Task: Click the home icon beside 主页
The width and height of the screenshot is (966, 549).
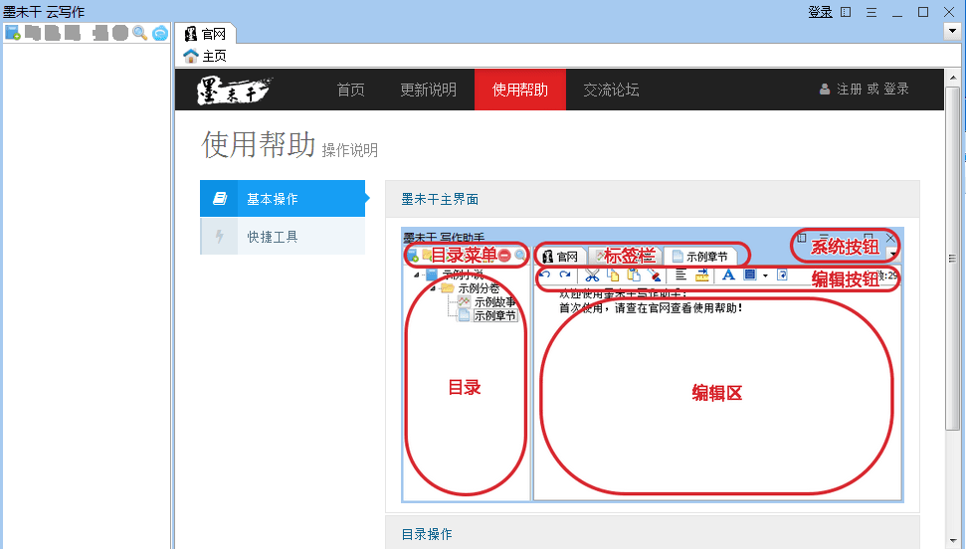Action: [191, 56]
